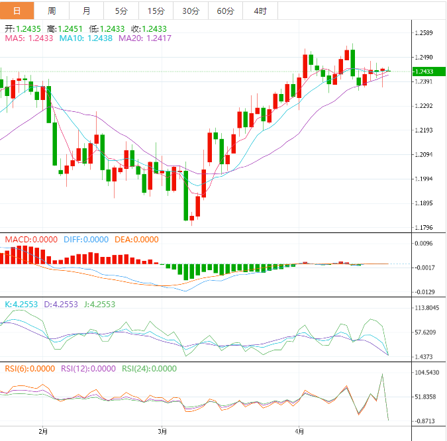The height and width of the screenshot is (441, 447).
Task: Click the DEA:0.0000 indicator label
Action: tap(136, 240)
